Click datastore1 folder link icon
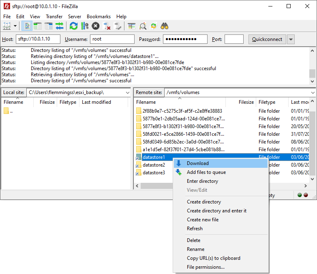The width and height of the screenshot is (317, 274). click(x=139, y=157)
